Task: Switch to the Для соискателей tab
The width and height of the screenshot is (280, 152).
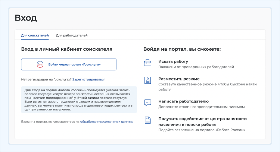Action: pyautogui.click(x=35, y=35)
